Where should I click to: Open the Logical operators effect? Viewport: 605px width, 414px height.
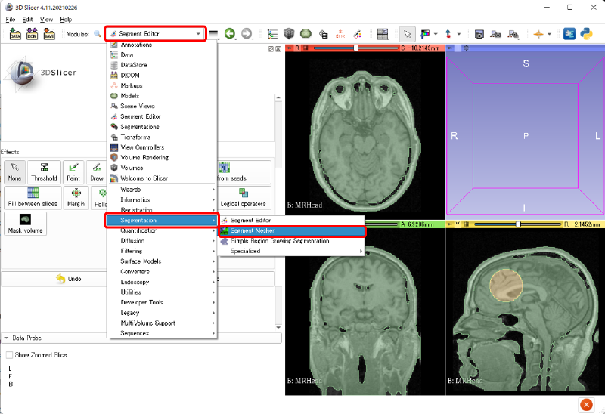243,197
